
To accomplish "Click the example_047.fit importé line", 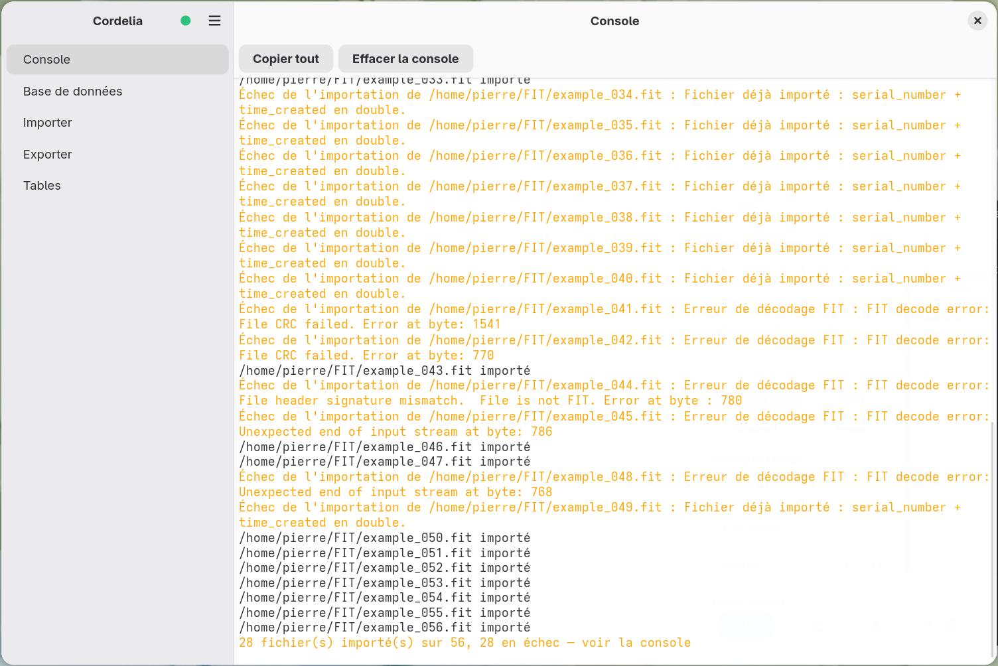I will point(385,462).
